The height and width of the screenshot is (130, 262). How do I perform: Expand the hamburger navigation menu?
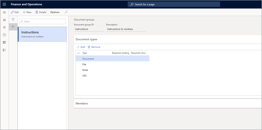click(x=4, y=12)
